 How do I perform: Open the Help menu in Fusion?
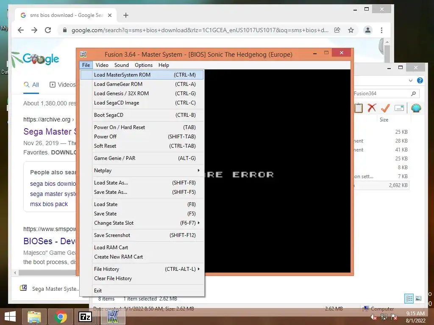coord(164,65)
